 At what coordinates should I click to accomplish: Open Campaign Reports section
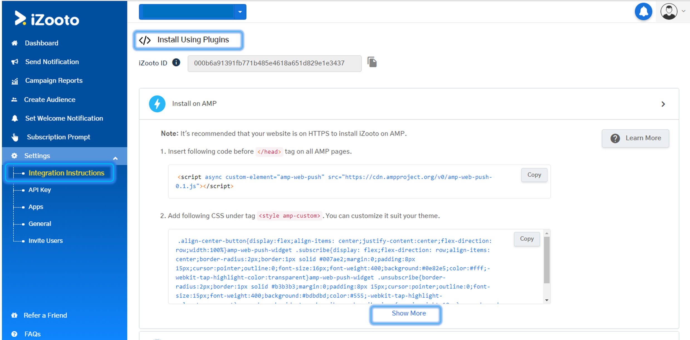[x=54, y=81]
